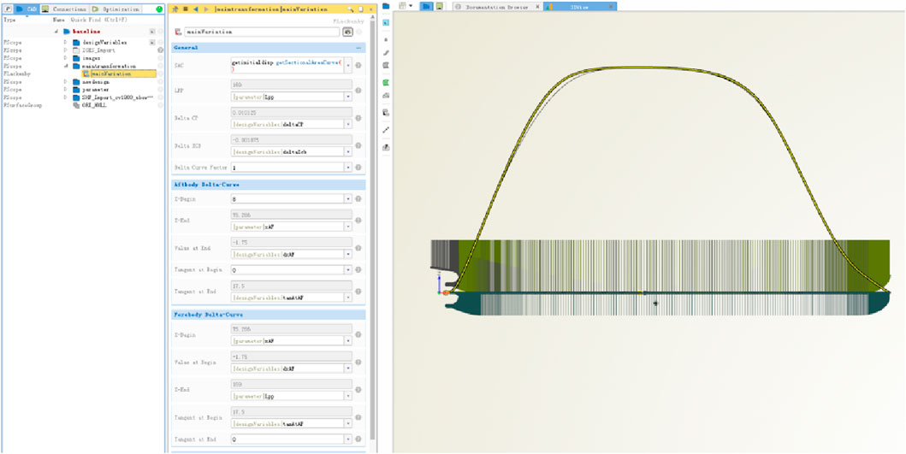This screenshot has width=906, height=454.
Task: Select the point creation tool
Action: pyautogui.click(x=386, y=39)
